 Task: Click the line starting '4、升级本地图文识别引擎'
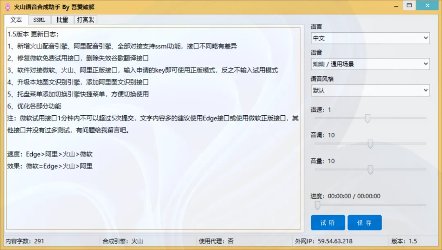(78, 82)
